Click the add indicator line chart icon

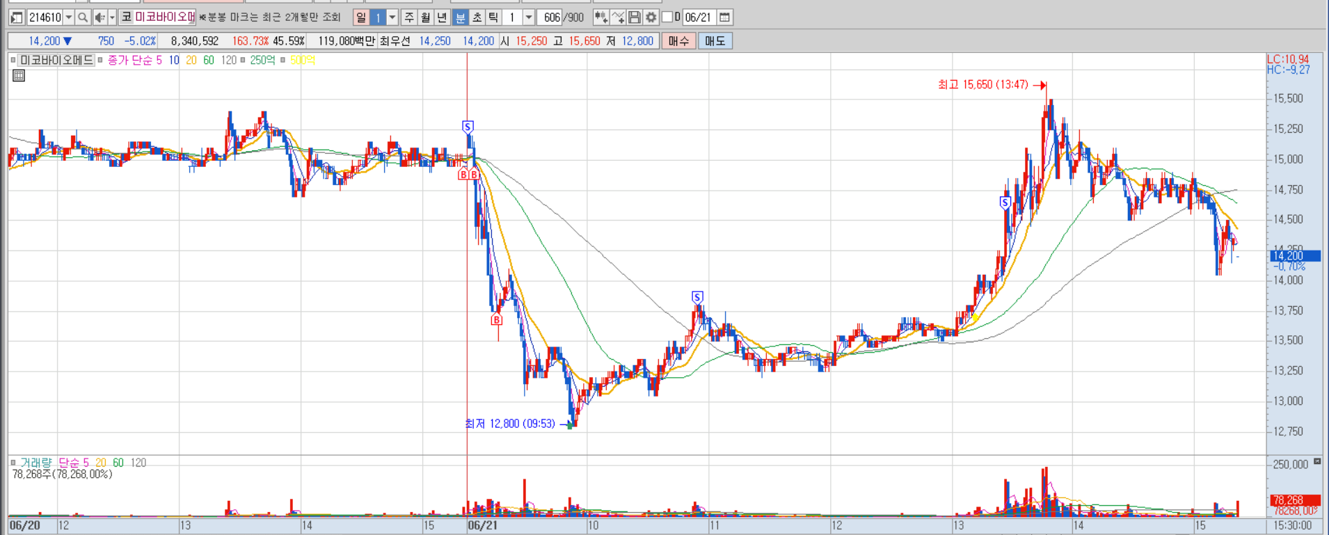[618, 17]
